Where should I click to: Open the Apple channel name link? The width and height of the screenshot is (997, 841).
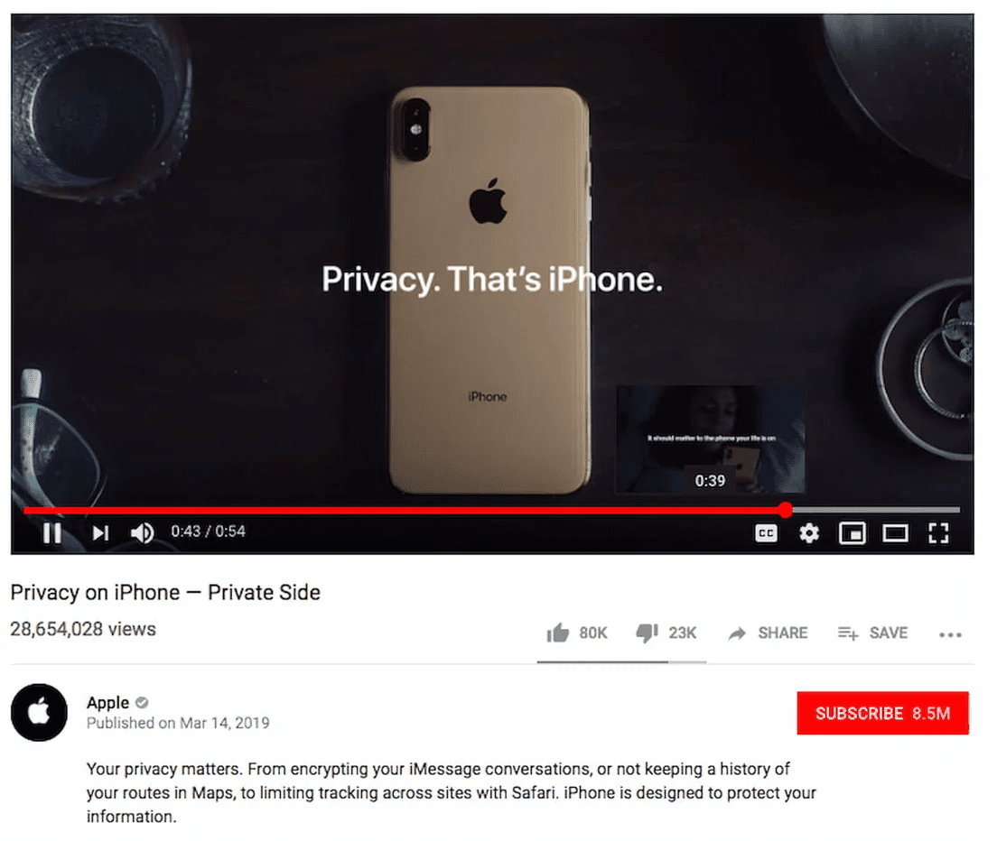pyautogui.click(x=107, y=703)
